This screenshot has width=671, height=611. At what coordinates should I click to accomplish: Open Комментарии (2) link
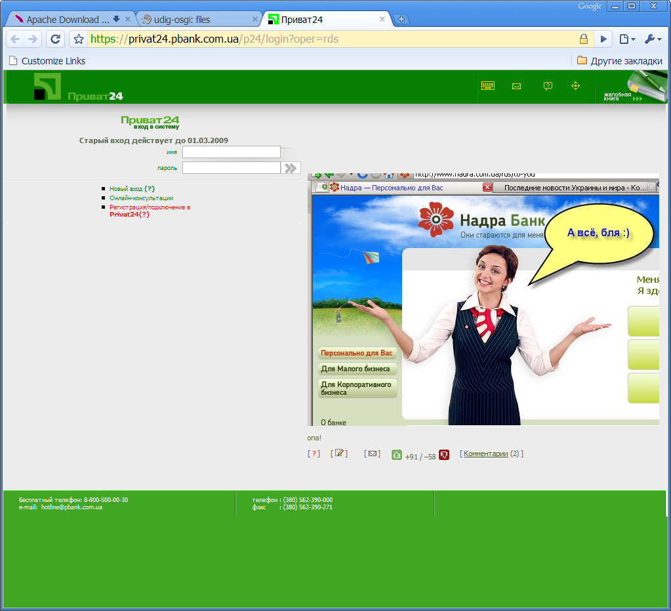pos(492,453)
